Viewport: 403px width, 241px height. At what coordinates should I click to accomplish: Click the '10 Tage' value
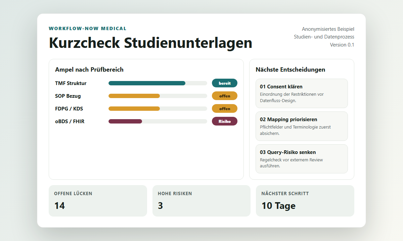[278, 206]
